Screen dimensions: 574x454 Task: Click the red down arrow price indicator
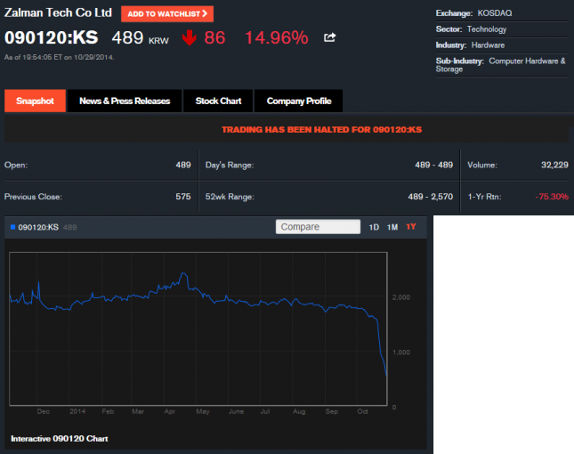pyautogui.click(x=190, y=37)
